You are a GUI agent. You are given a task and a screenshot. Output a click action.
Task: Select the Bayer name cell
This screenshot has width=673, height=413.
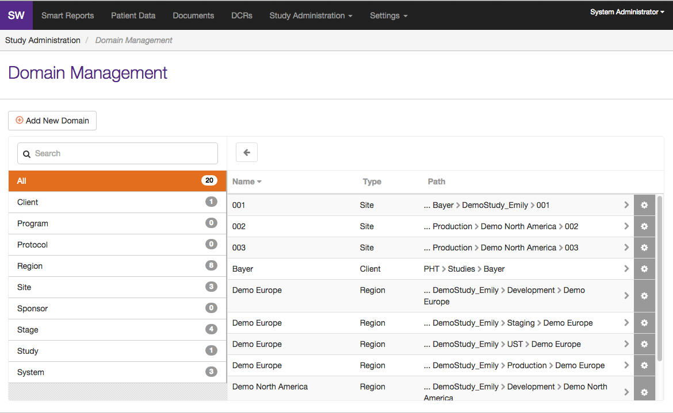(243, 269)
